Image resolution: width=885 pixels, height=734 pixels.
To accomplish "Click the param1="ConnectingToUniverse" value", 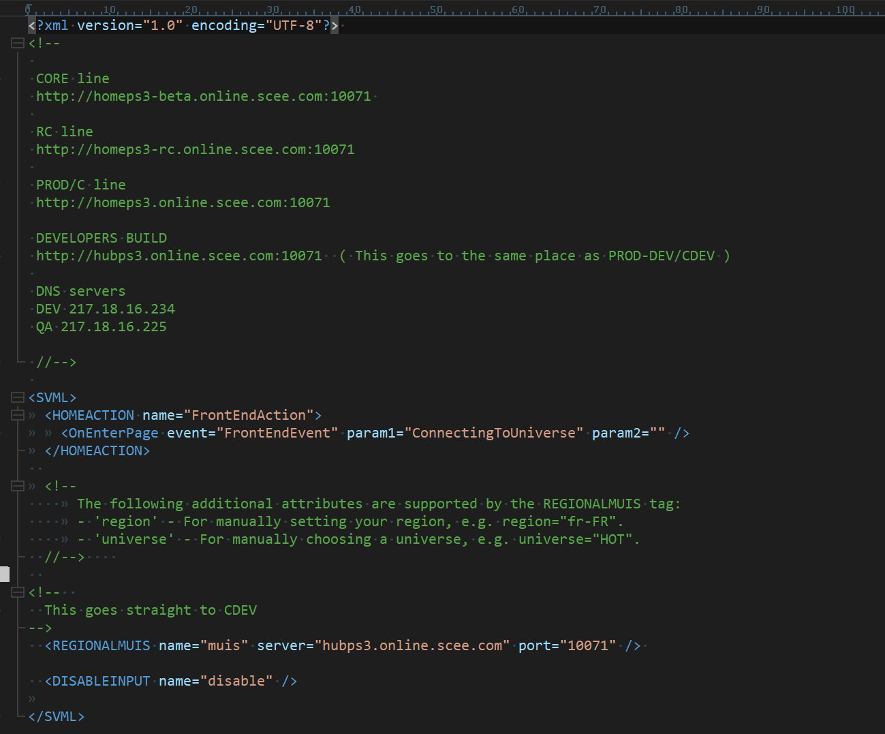I will [x=494, y=433].
